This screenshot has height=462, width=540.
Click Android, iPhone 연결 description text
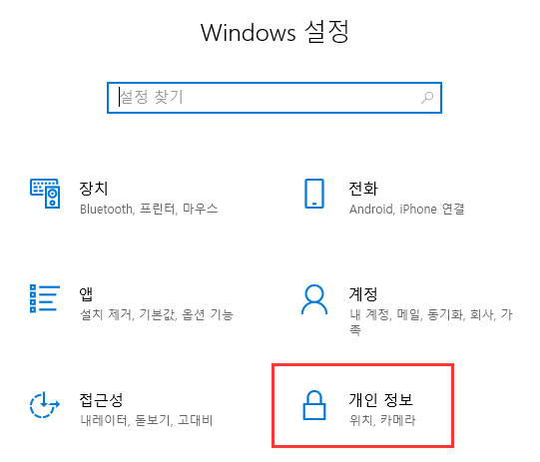point(406,209)
